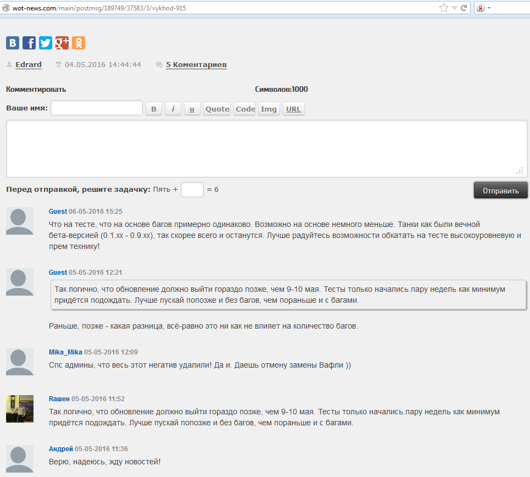Click the user icon beside Edrard

(x=9, y=64)
